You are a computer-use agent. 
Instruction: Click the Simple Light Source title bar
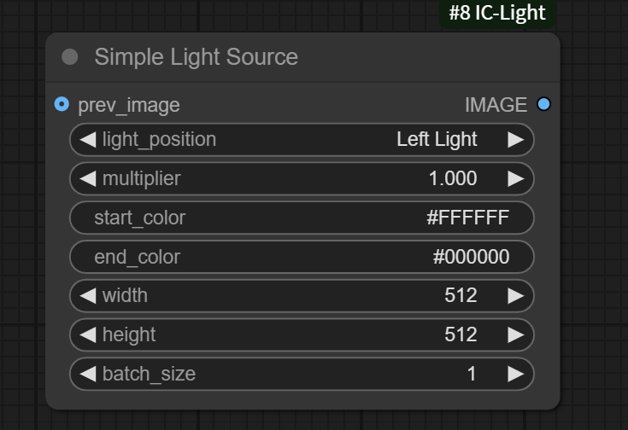pyautogui.click(x=299, y=57)
